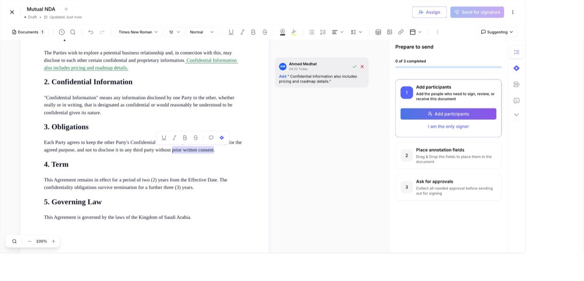
Task: Click the 5. Governing Law heading
Action: (73, 202)
